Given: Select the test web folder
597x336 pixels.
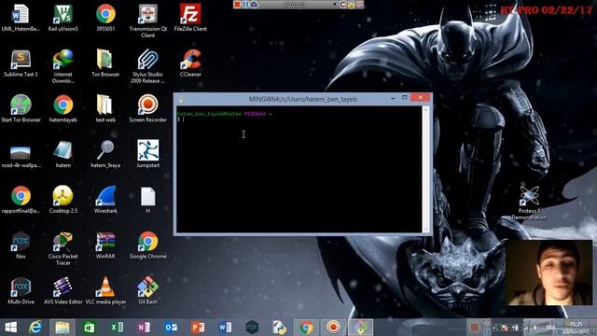Looking at the screenshot, I should tap(105, 109).
